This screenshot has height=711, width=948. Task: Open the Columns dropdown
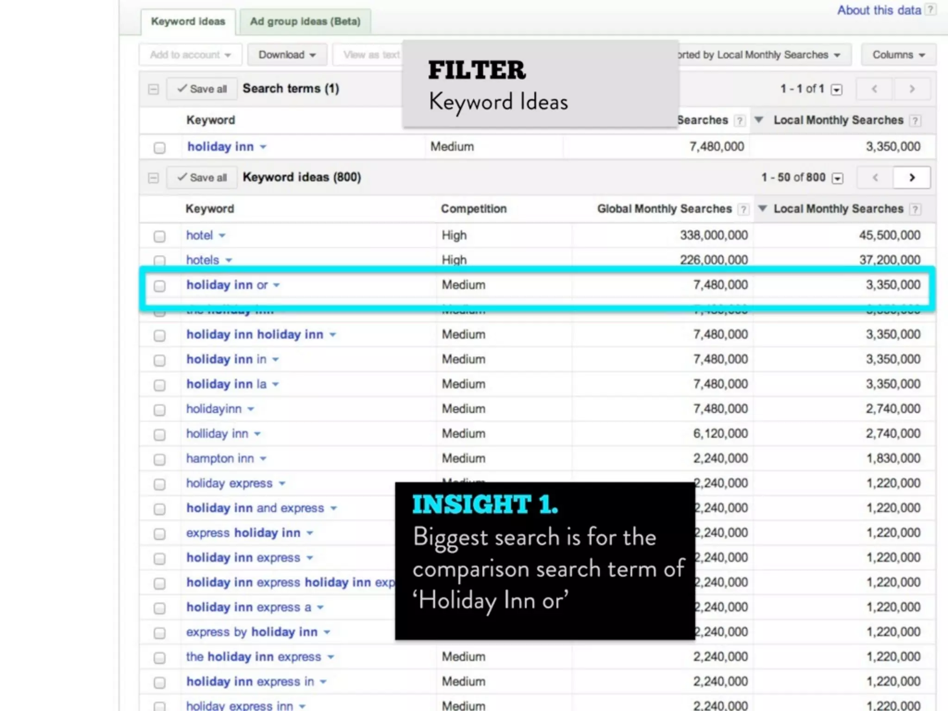click(898, 55)
